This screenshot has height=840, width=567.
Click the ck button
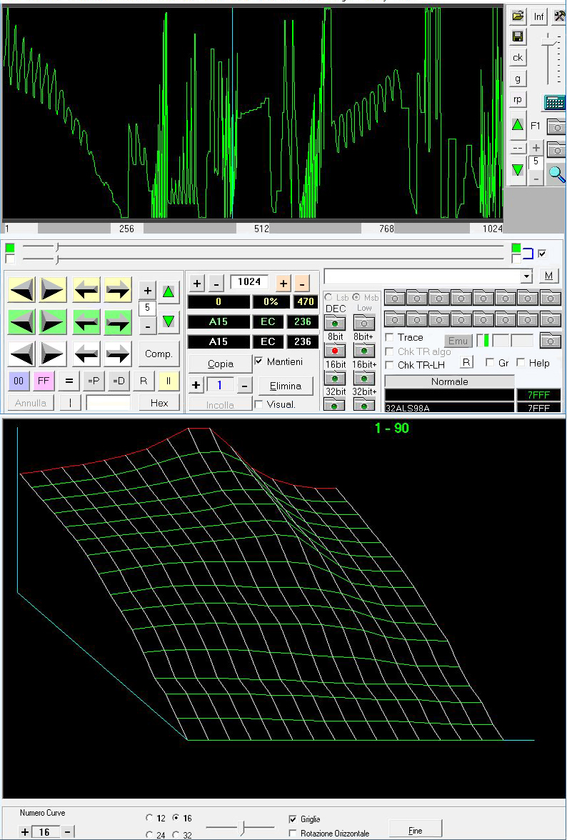pyautogui.click(x=518, y=57)
